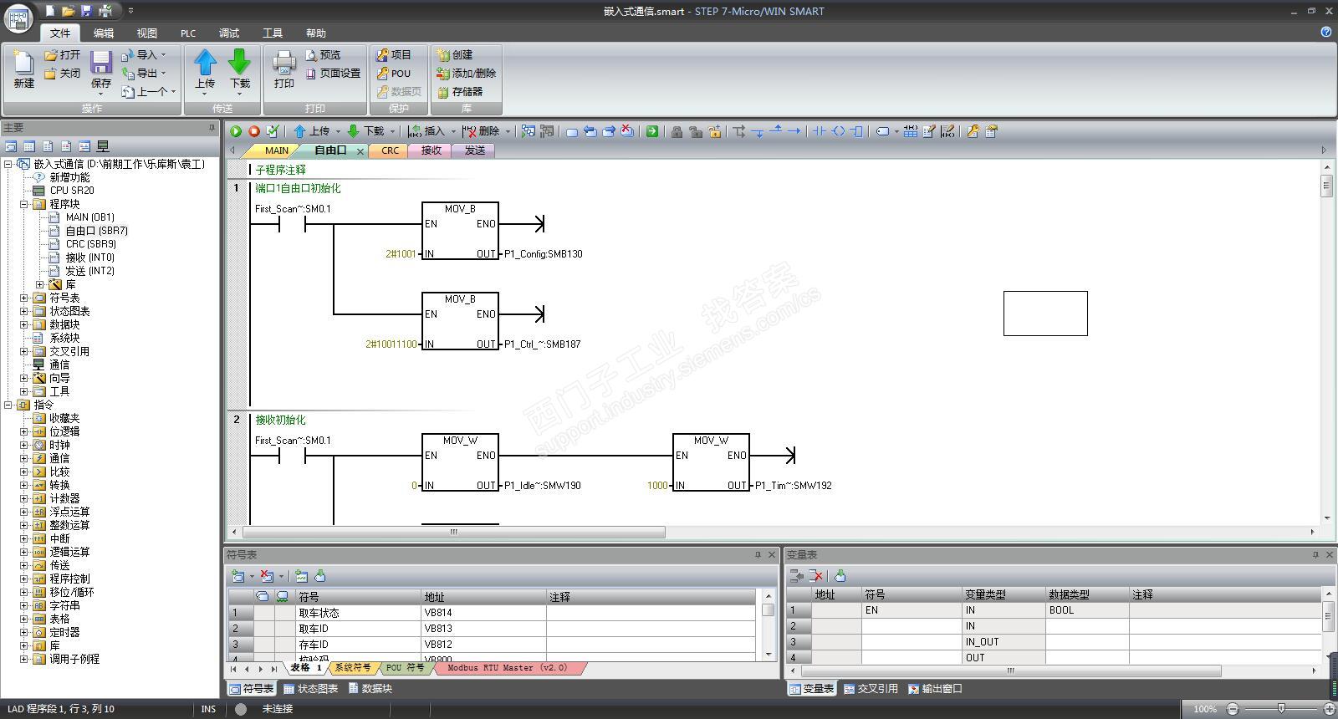This screenshot has height=719, width=1338.
Task: Click the green Run PLC icon
Action: point(236,131)
